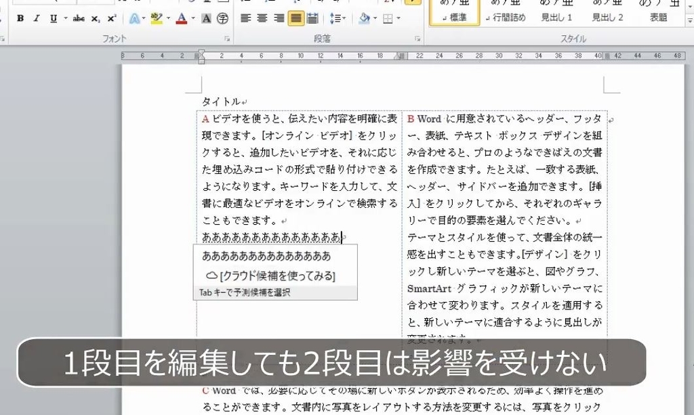The width and height of the screenshot is (694, 415).
Task: Click the text effects glowing A icon
Action: coord(135,18)
